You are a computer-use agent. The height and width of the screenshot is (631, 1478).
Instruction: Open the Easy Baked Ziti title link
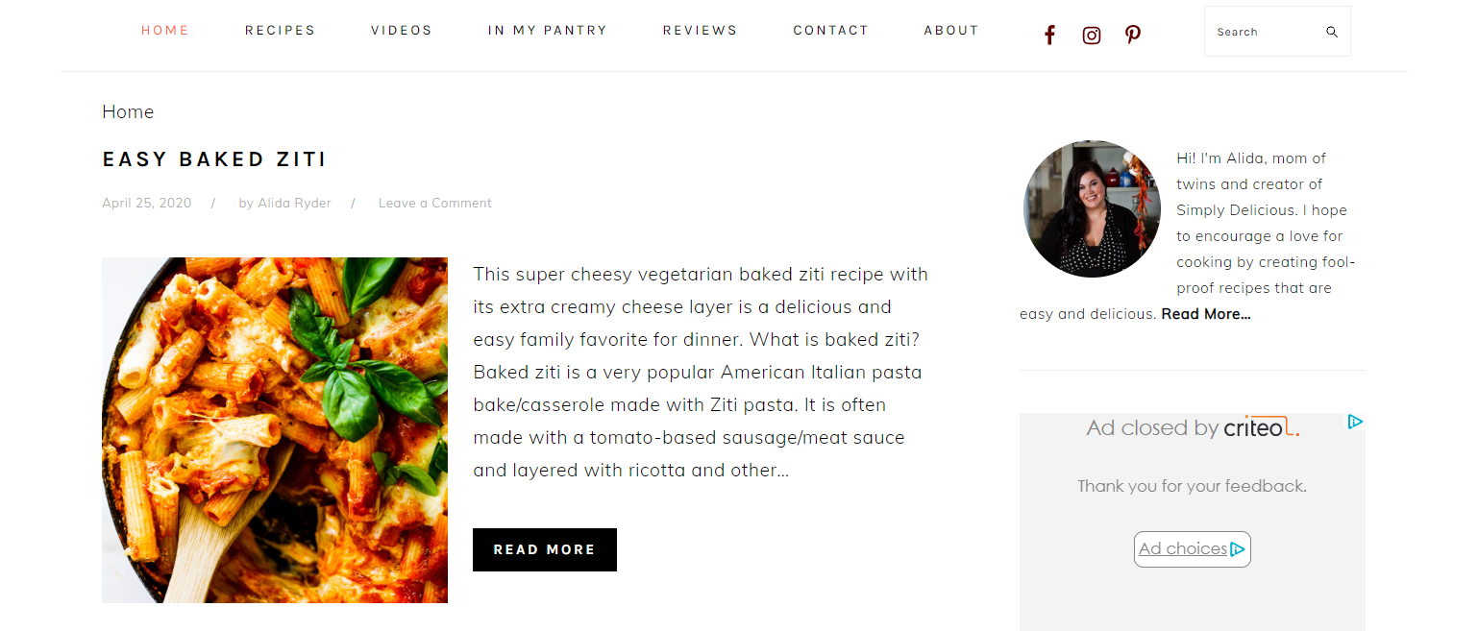(x=214, y=159)
